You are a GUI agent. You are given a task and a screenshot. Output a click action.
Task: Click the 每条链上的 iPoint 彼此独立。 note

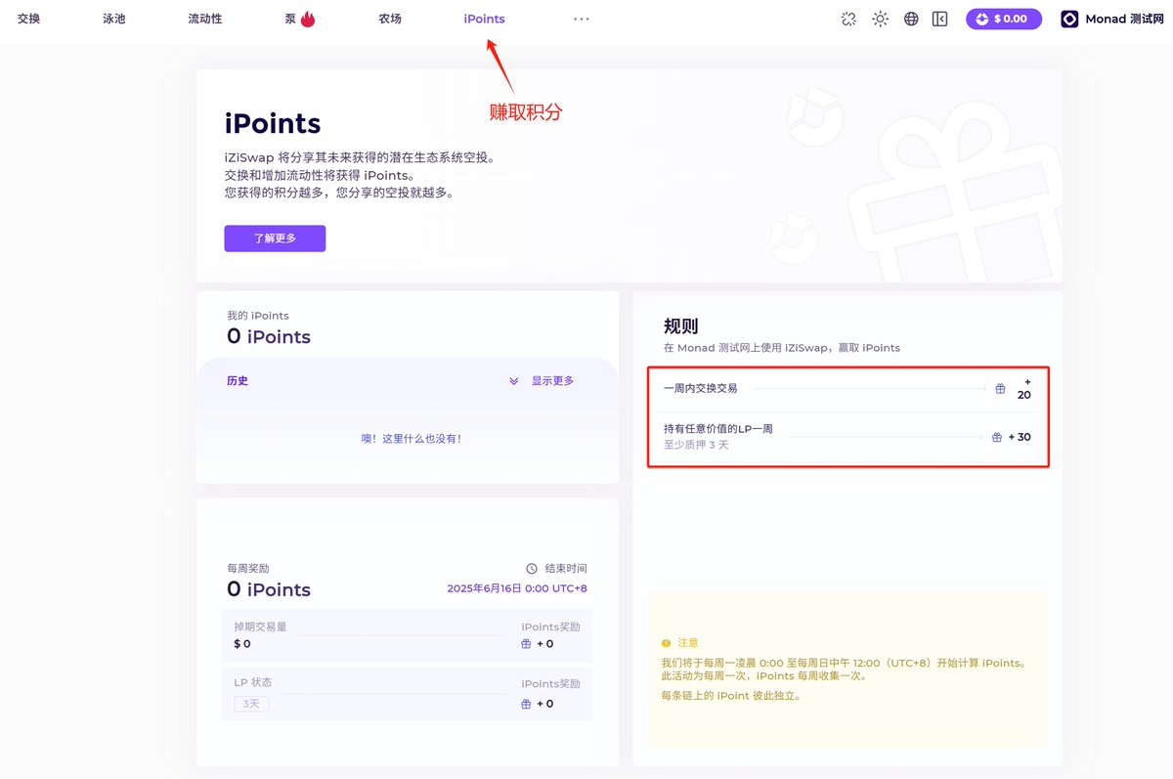731,696
